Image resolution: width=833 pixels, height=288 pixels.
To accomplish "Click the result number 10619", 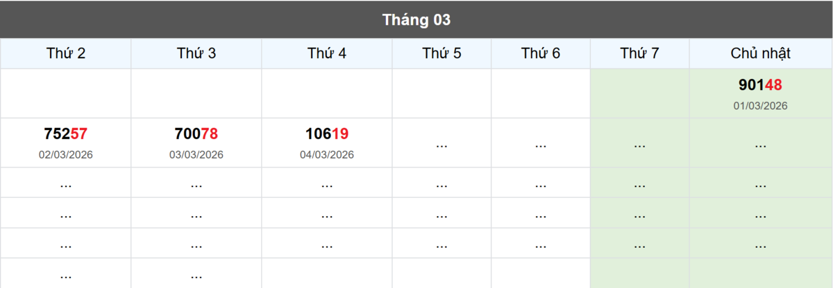I will click(x=327, y=134).
